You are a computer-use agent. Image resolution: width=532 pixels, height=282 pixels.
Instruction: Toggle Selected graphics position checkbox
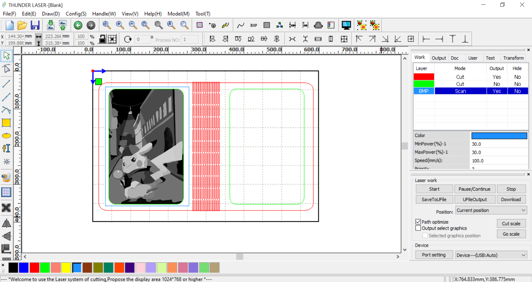pyautogui.click(x=425, y=236)
